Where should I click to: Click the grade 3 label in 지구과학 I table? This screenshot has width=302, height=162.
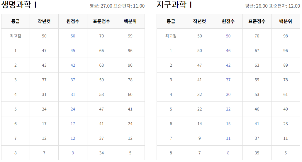[x=171, y=80]
